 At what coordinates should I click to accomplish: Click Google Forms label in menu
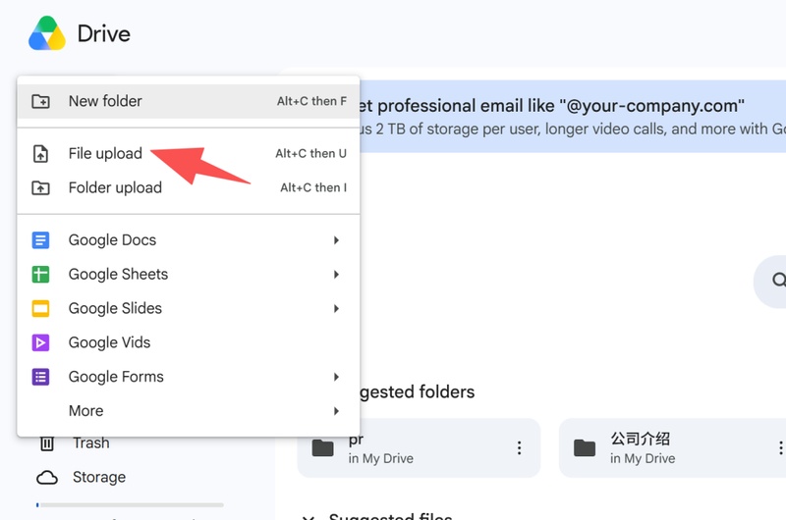[x=116, y=377]
